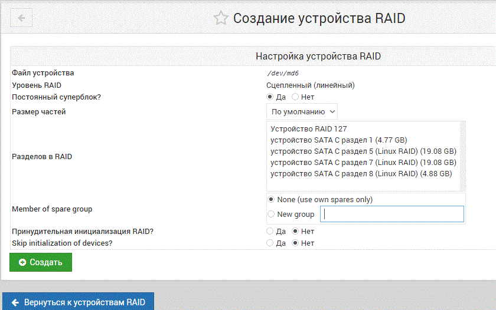
Task: Open the Размер частей dropdown
Action: (x=302, y=112)
